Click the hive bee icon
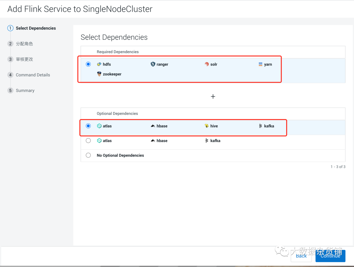 (x=207, y=126)
